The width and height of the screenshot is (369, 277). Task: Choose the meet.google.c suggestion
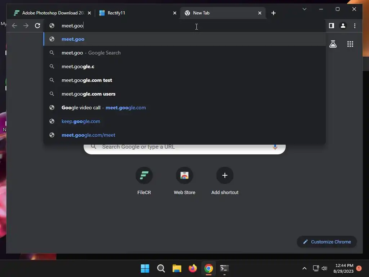(184, 66)
